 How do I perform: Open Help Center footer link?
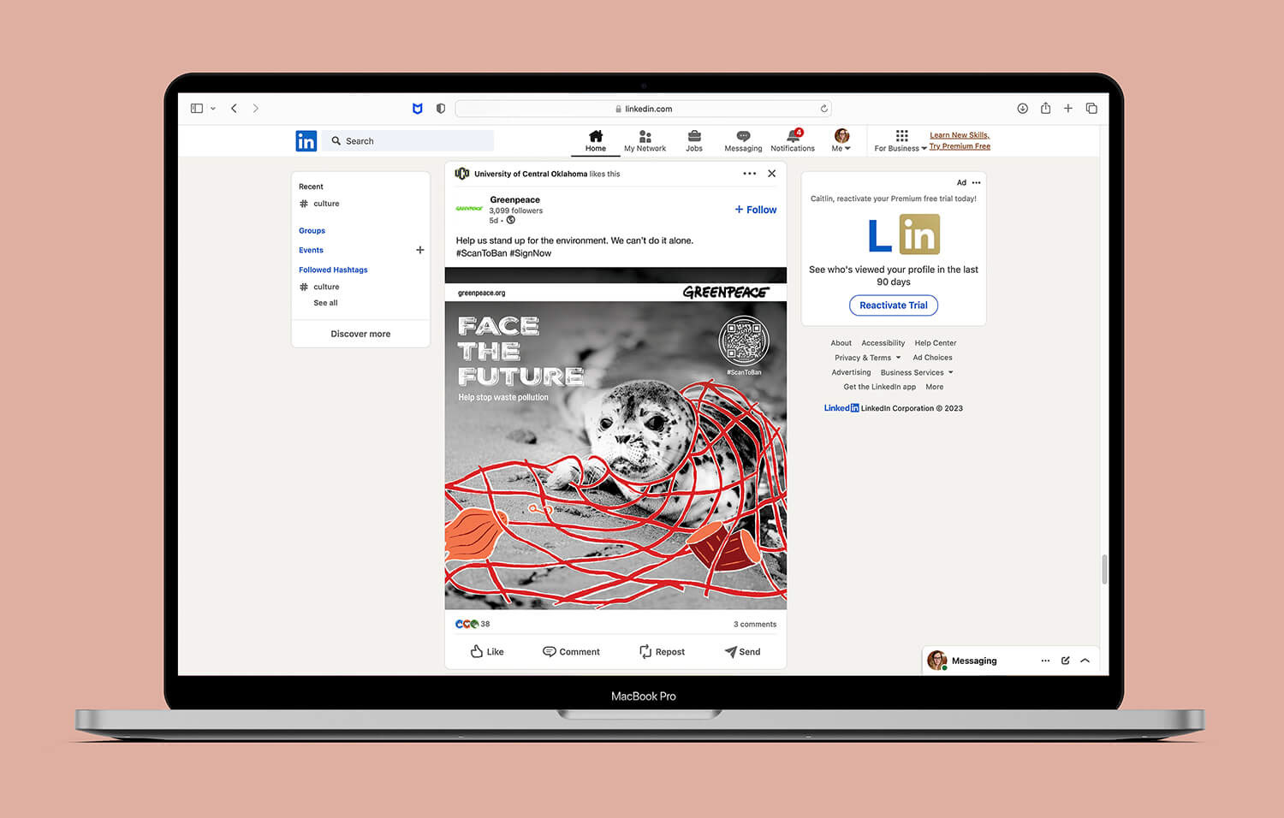point(936,343)
